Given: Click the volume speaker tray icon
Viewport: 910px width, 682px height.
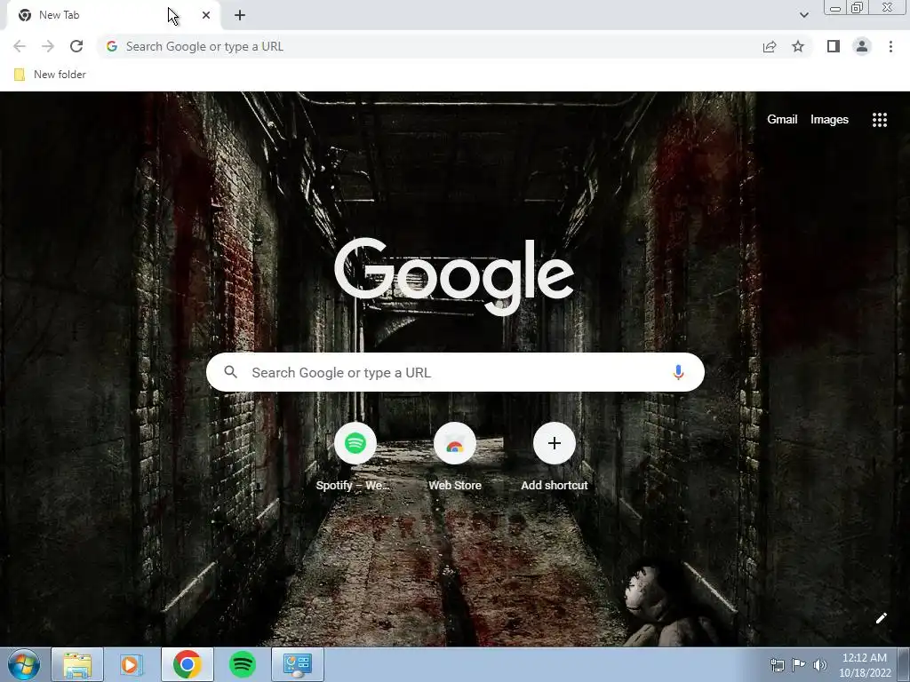Looking at the screenshot, I should [x=819, y=665].
